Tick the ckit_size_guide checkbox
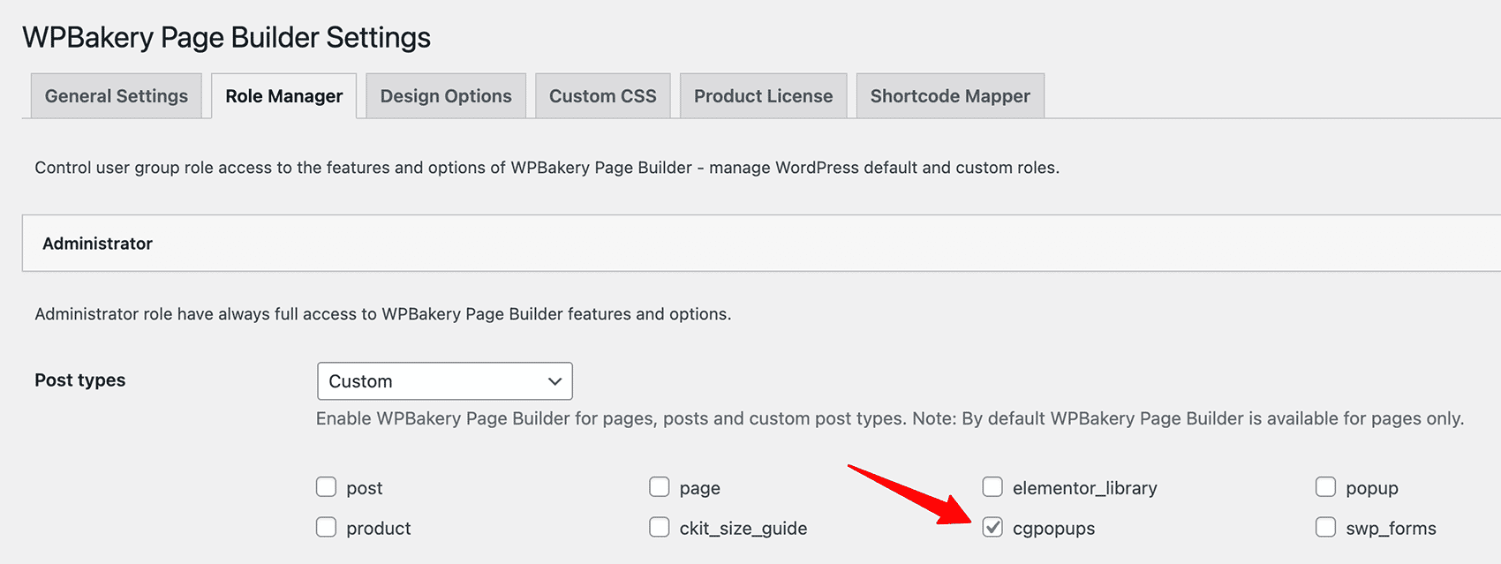This screenshot has height=564, width=1501. click(660, 528)
